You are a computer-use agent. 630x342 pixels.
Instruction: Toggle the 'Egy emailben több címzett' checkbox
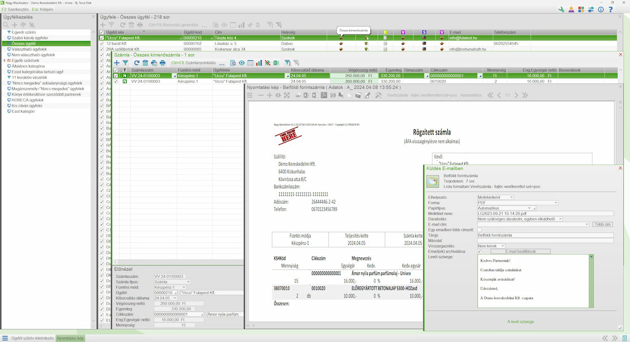pyautogui.click(x=480, y=230)
